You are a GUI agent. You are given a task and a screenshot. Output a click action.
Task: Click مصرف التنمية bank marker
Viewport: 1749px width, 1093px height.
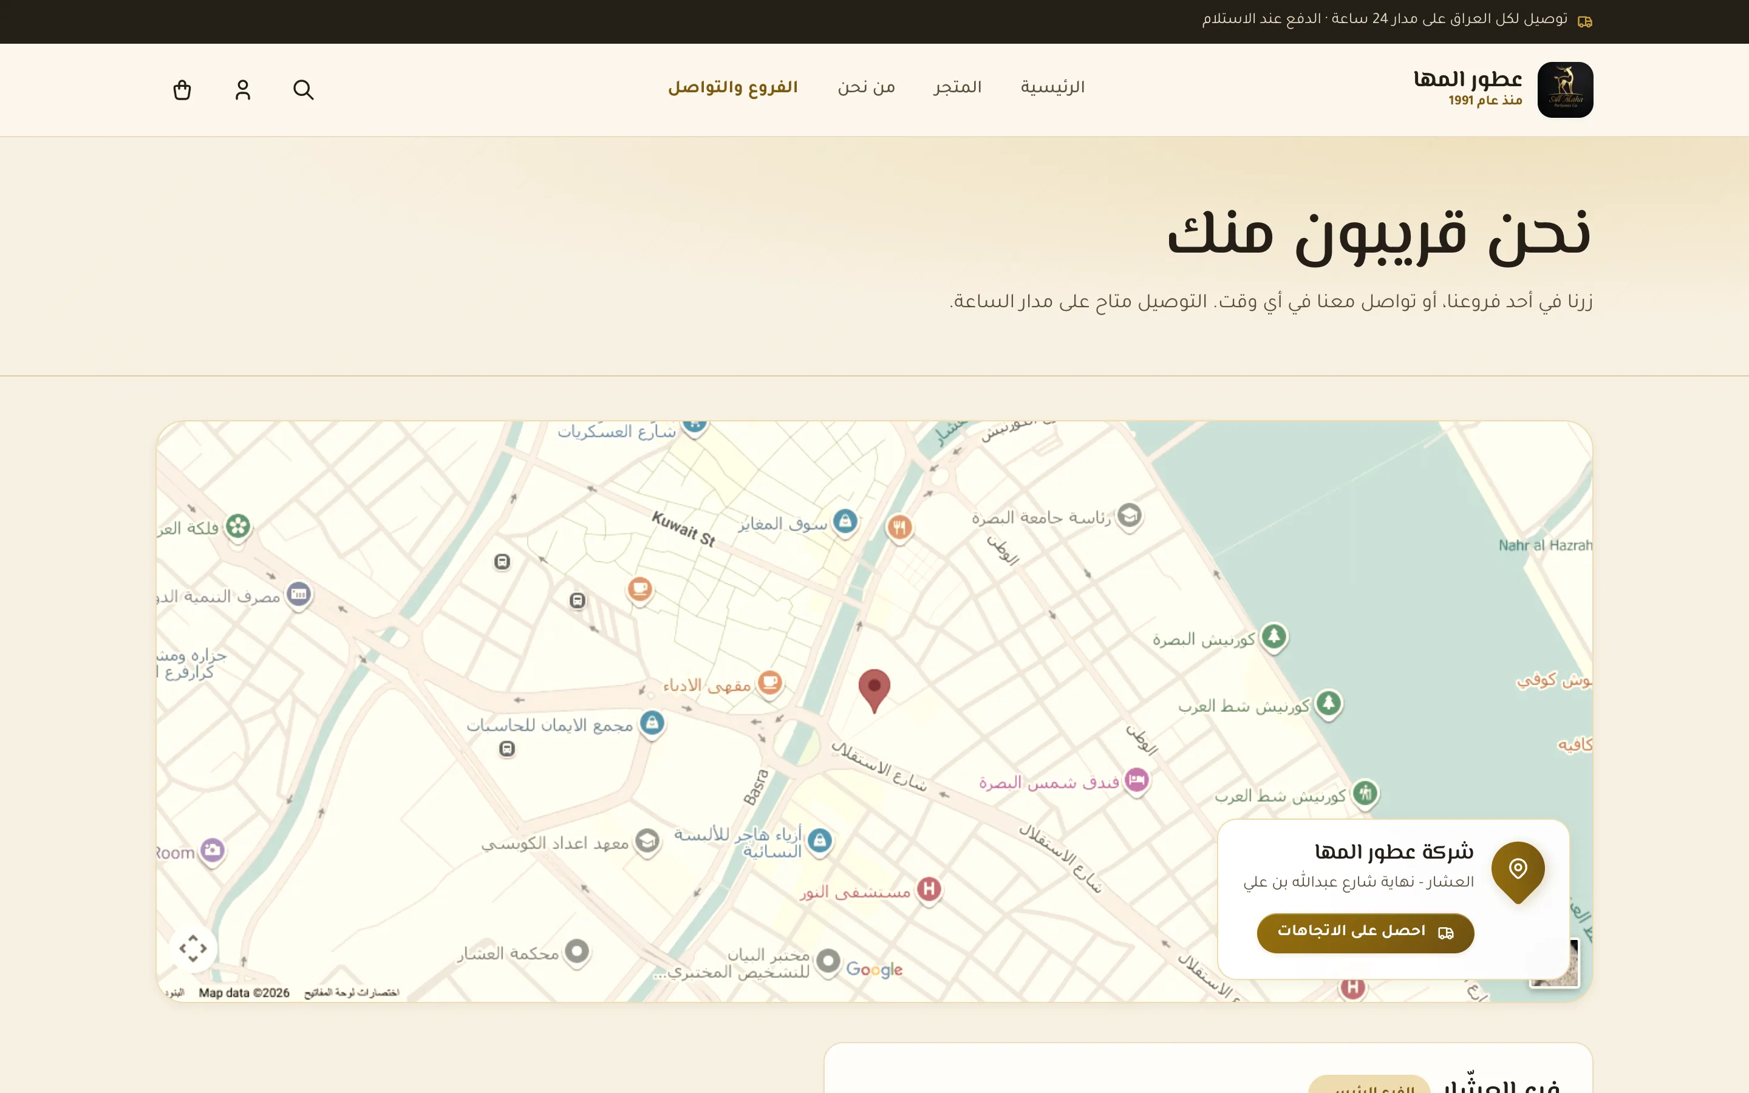pos(299,595)
